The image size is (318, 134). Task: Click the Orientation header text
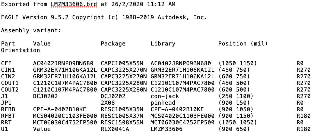click(21, 50)
